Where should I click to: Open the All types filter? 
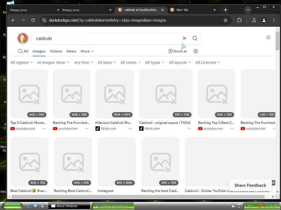[155, 63]
